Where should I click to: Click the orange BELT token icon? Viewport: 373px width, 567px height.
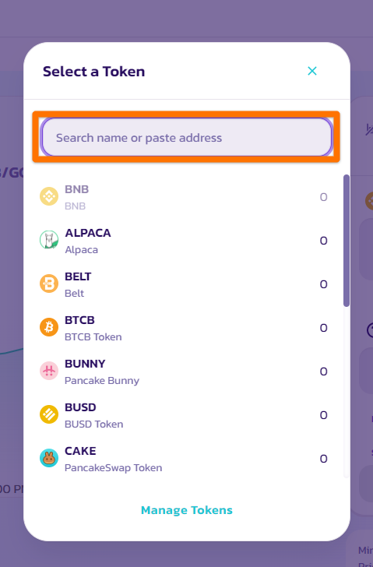49,283
